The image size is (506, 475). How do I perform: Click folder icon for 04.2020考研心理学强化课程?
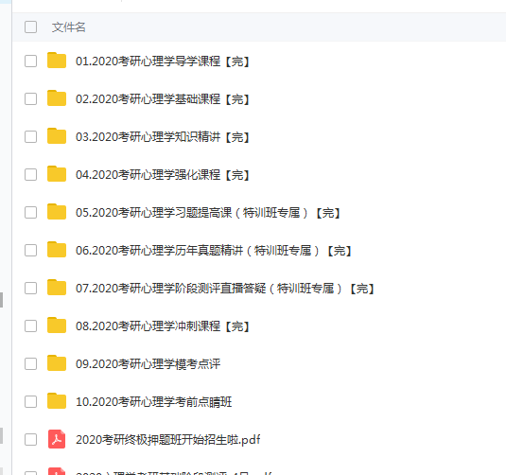coord(57,174)
